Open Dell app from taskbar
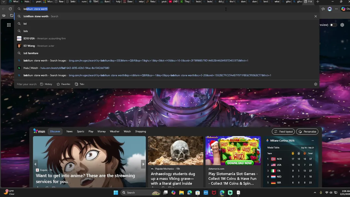This screenshot has height=197, width=350. [206, 193]
